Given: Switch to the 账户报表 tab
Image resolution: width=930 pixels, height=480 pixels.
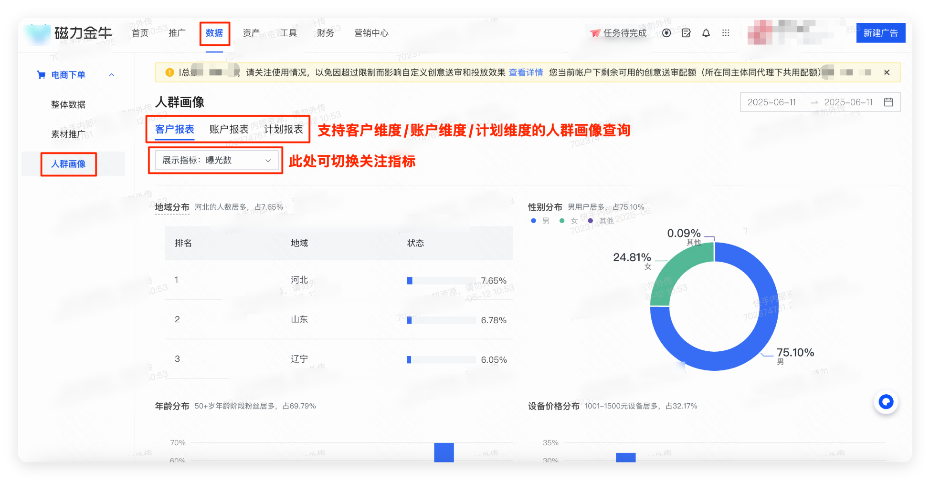Looking at the screenshot, I should [228, 129].
